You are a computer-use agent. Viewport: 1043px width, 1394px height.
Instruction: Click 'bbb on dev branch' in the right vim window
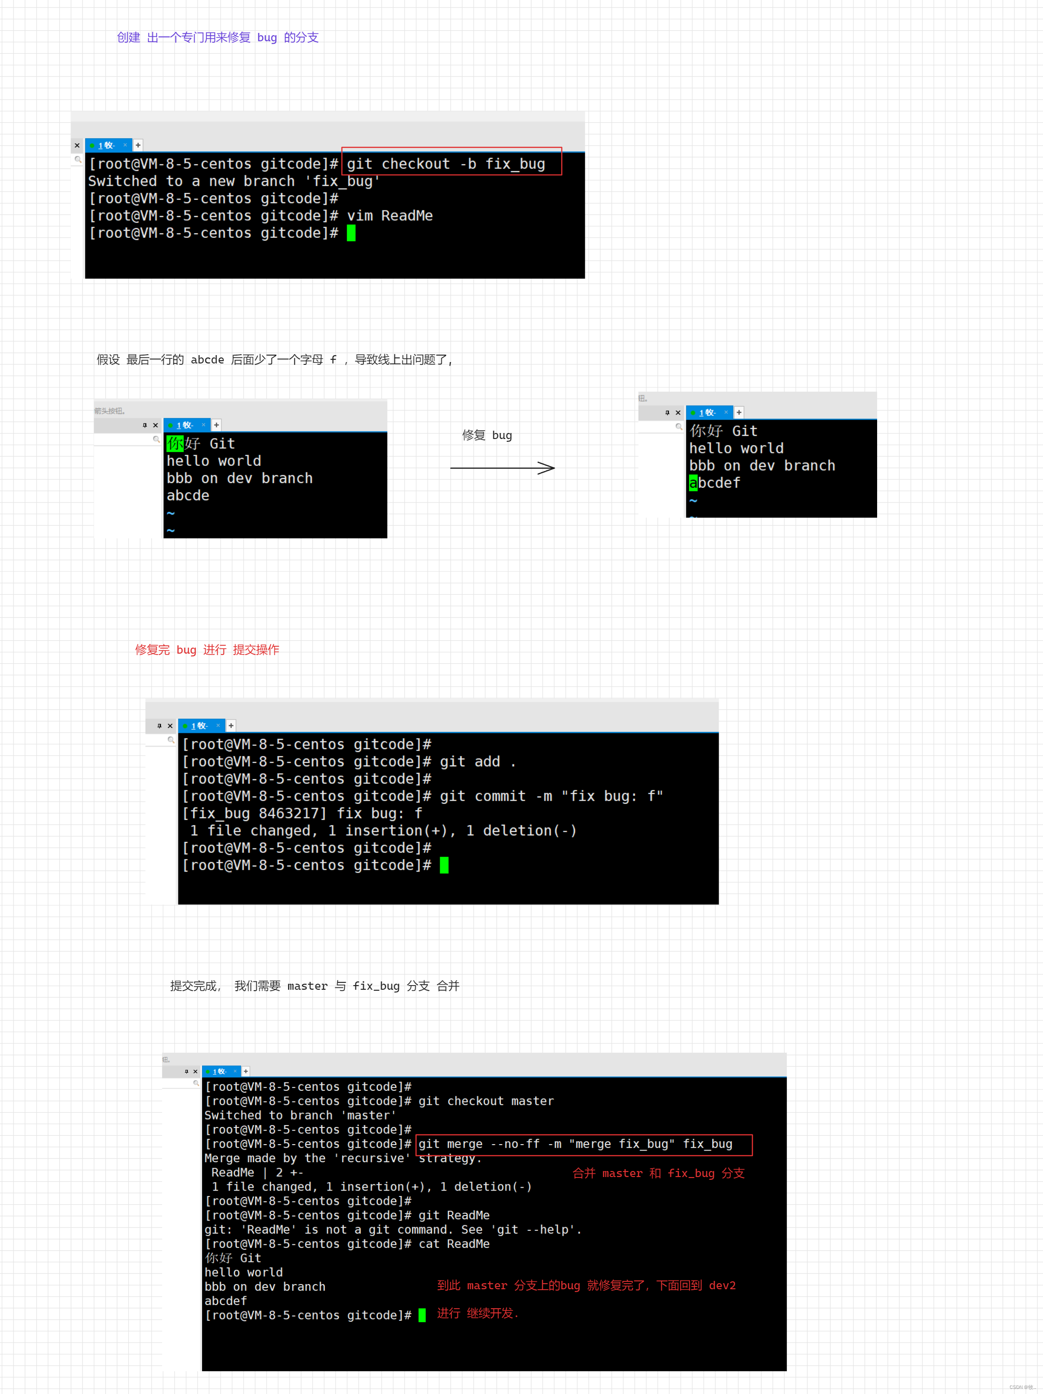click(762, 466)
